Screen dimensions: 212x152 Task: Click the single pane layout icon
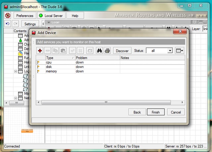[192, 22]
